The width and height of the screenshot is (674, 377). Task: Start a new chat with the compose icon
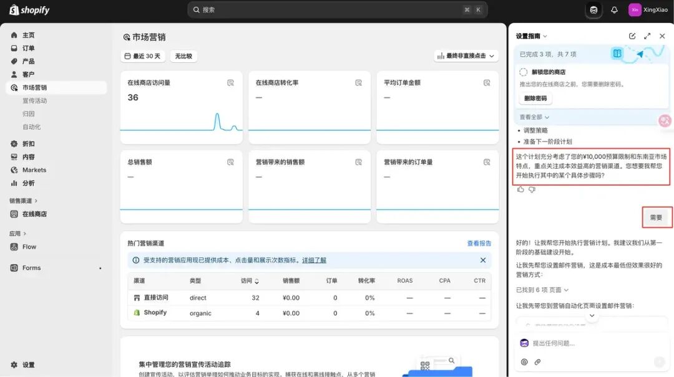click(632, 36)
